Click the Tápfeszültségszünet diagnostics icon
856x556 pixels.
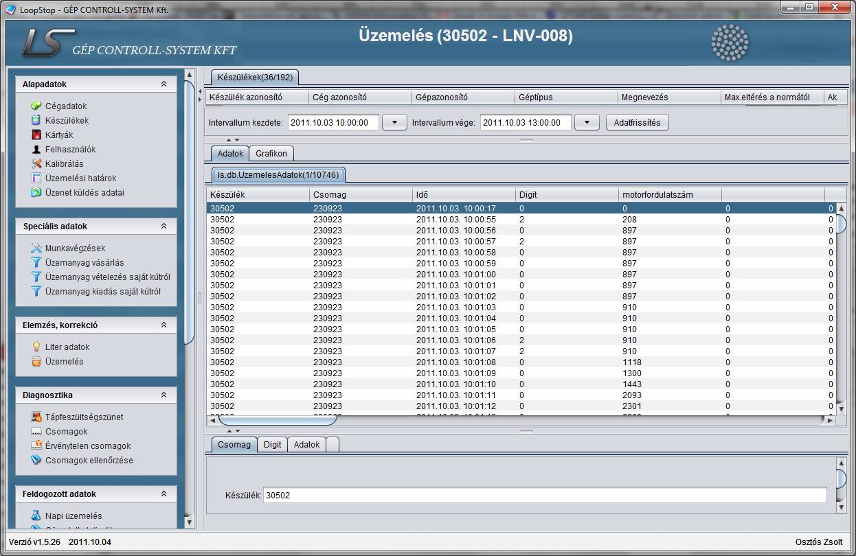click(x=36, y=417)
